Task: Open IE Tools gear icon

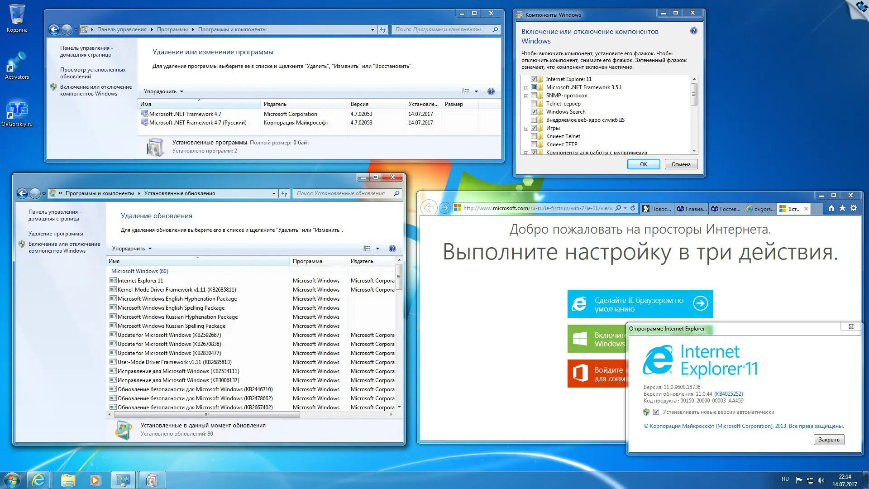Action: (854, 208)
